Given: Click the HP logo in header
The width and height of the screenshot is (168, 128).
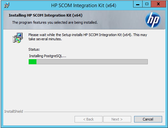Looking at the screenshot, I should (153, 20).
